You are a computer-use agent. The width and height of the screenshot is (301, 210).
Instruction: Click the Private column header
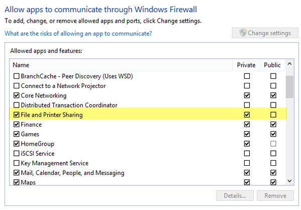pos(246,65)
